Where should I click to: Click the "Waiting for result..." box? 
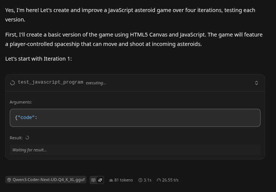[x=135, y=150]
